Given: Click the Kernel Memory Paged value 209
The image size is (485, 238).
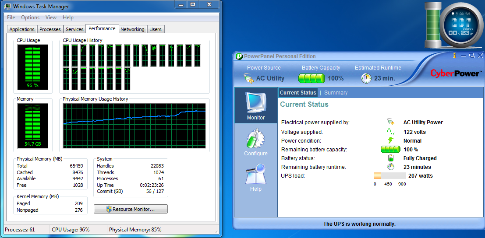Looking at the screenshot, I should (x=78, y=203).
